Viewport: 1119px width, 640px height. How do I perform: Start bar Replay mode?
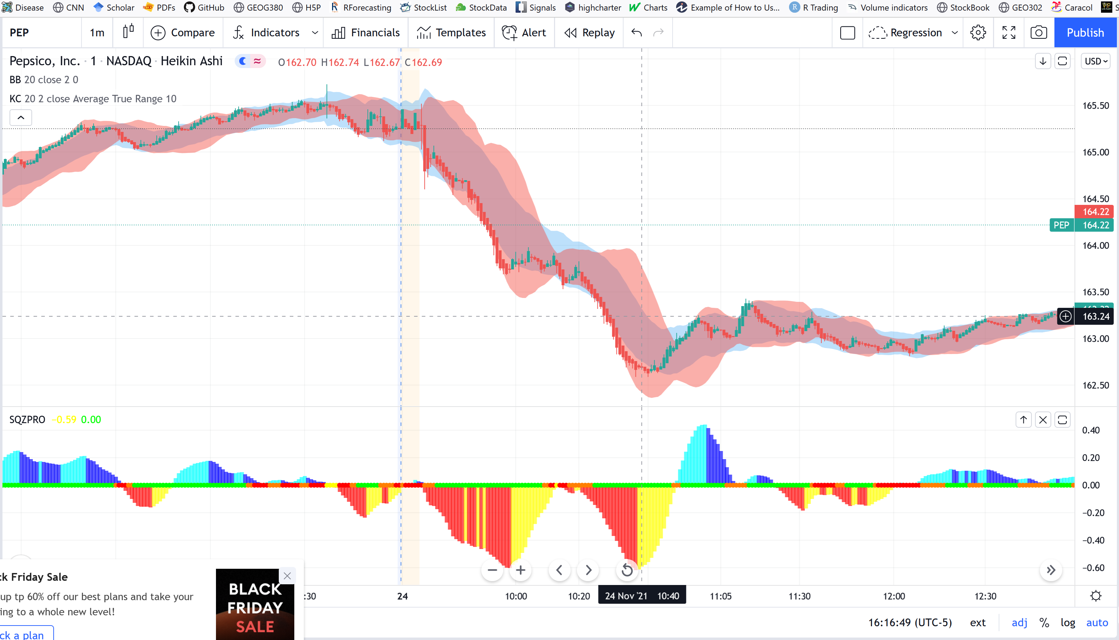point(589,32)
